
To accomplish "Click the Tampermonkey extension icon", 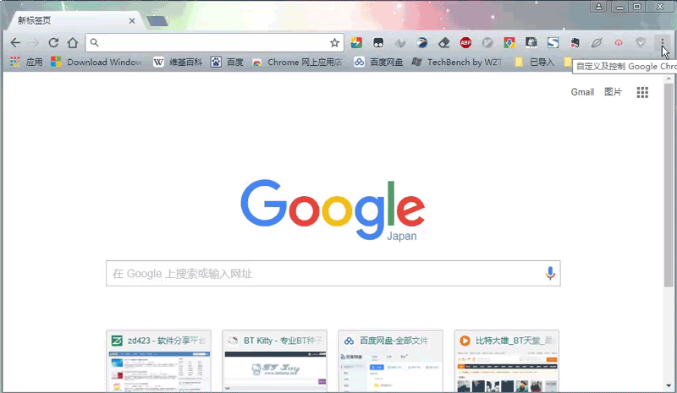I will (378, 43).
